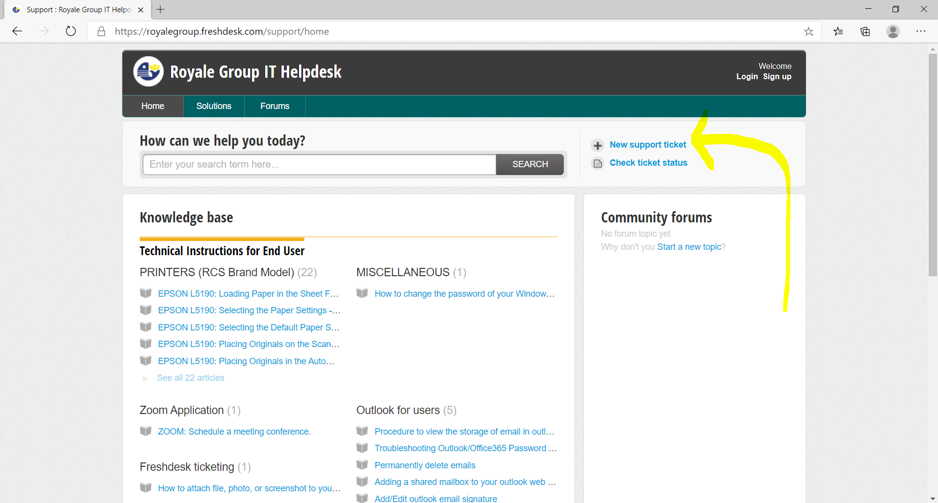
Task: Open PRINTERS (RCS Brand Model) category
Action: [x=217, y=272]
